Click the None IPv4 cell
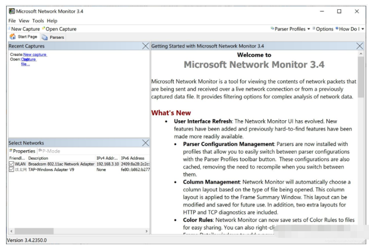The width and height of the screenshot is (369, 247). click(x=101, y=169)
